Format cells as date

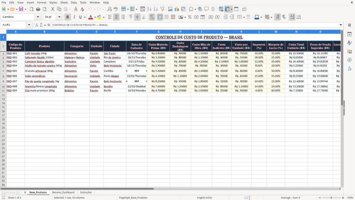(203, 17)
